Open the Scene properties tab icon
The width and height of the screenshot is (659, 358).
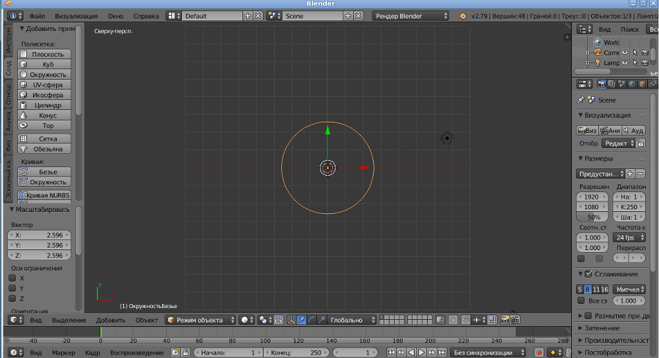[621, 84]
